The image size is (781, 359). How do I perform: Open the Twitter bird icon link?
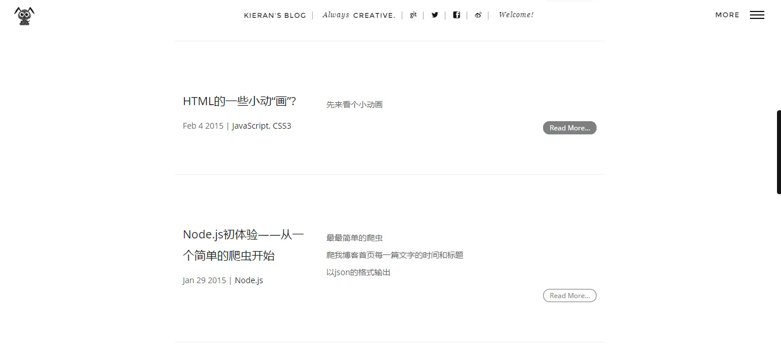[434, 15]
